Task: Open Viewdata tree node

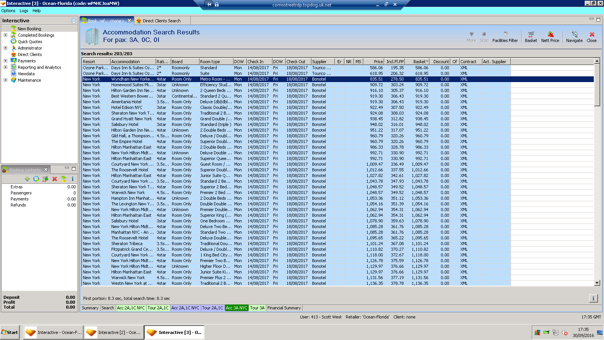Action: point(26,74)
